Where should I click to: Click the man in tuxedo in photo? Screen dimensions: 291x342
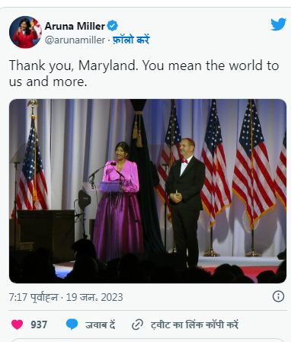pos(185,200)
